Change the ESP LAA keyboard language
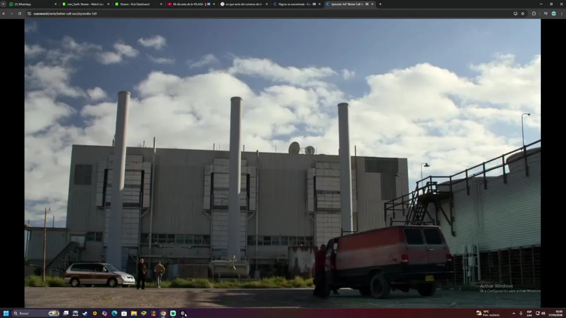 click(529, 313)
